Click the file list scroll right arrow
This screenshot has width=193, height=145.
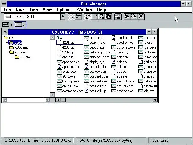coord(155,100)
